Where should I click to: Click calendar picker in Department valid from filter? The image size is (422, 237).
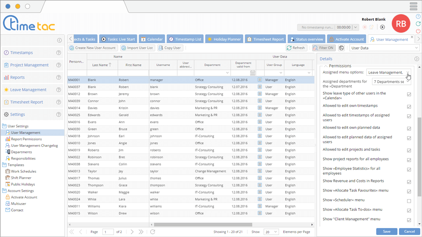coord(253,73)
